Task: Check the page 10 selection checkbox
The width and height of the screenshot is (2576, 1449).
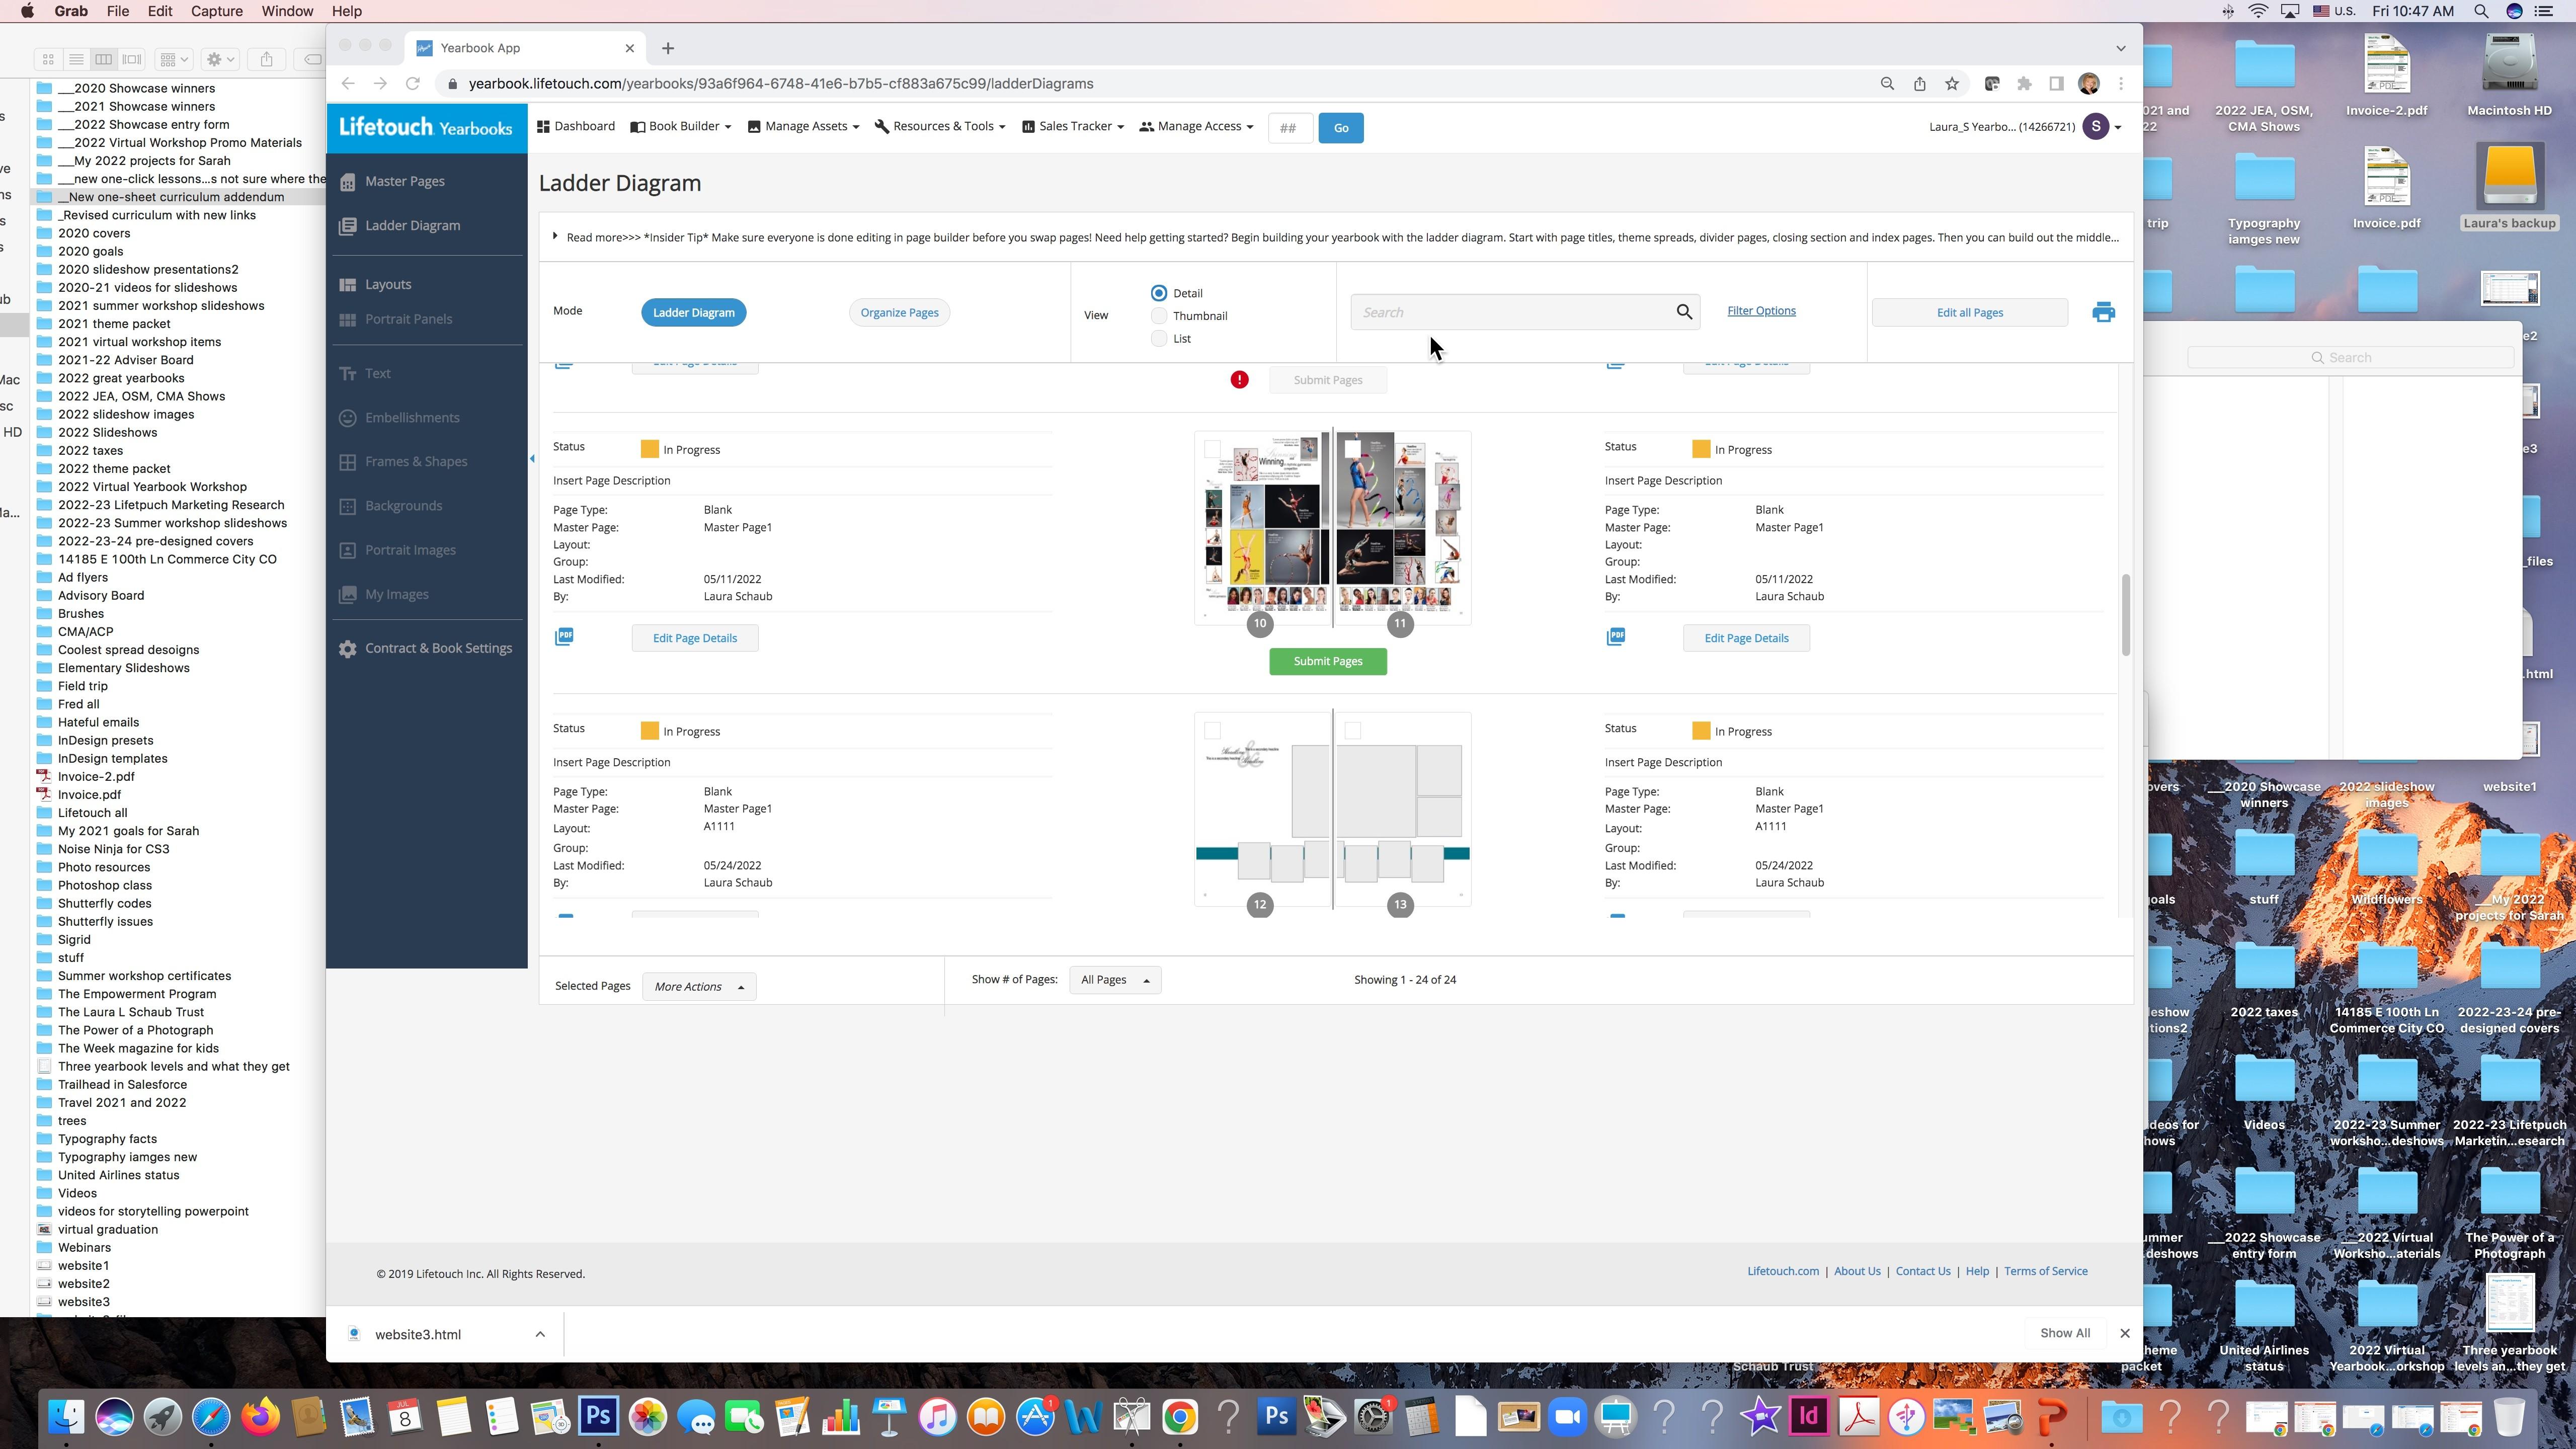Action: pos(1212,450)
